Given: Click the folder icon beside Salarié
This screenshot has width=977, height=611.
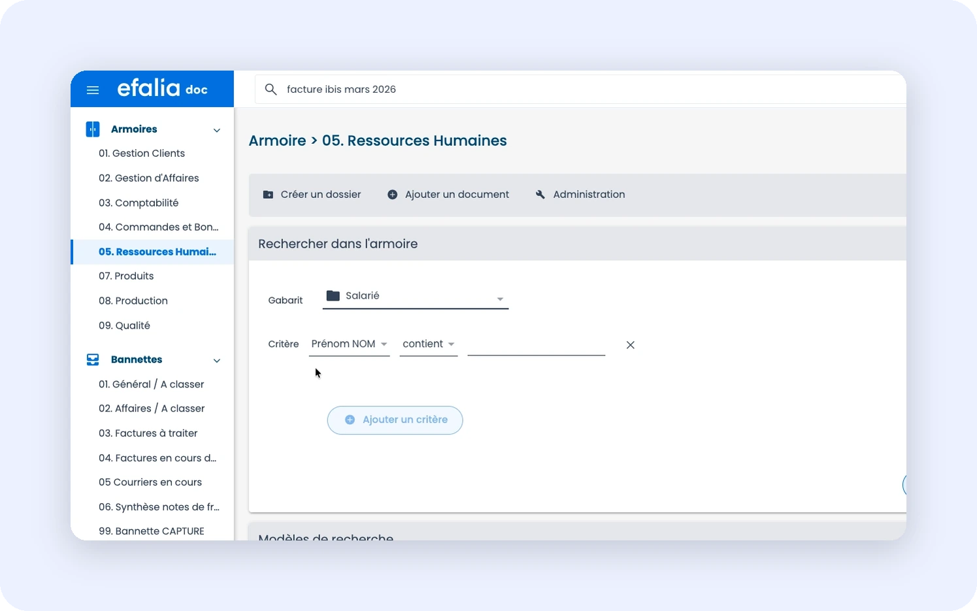Looking at the screenshot, I should coord(333,295).
